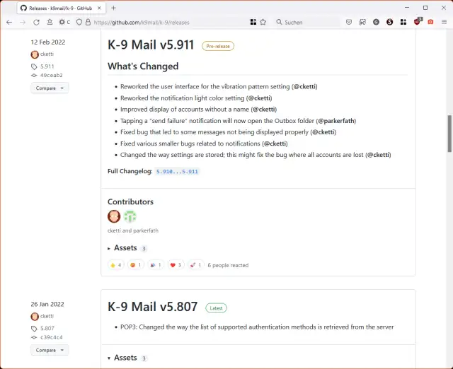
Task: Toggle the heart reaction
Action: [x=176, y=265]
